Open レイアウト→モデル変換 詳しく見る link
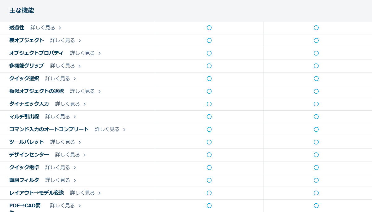This screenshot has height=212, width=372. pos(82,193)
